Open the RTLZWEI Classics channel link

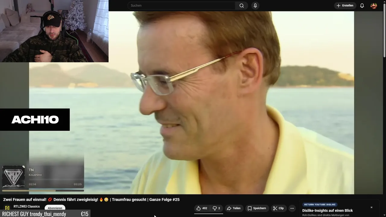pyautogui.click(x=27, y=206)
